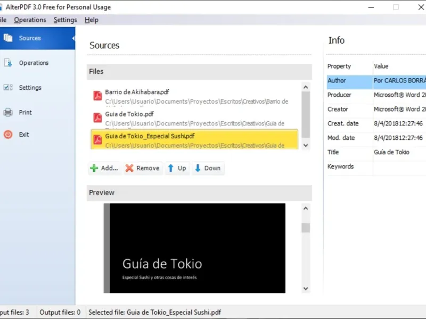Screen dimensions: 426x319
Task: Select the Creat. date property
Action: click(376, 124)
